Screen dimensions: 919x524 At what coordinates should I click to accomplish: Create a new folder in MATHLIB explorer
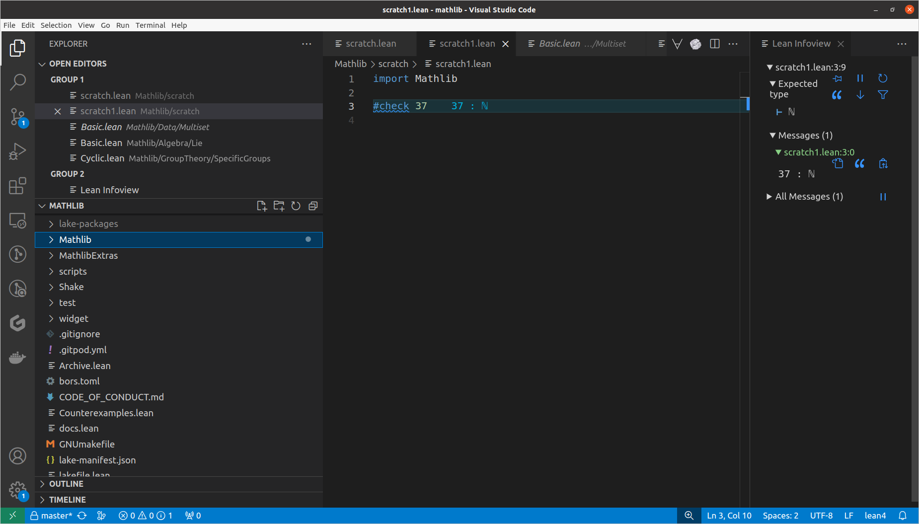tap(279, 206)
